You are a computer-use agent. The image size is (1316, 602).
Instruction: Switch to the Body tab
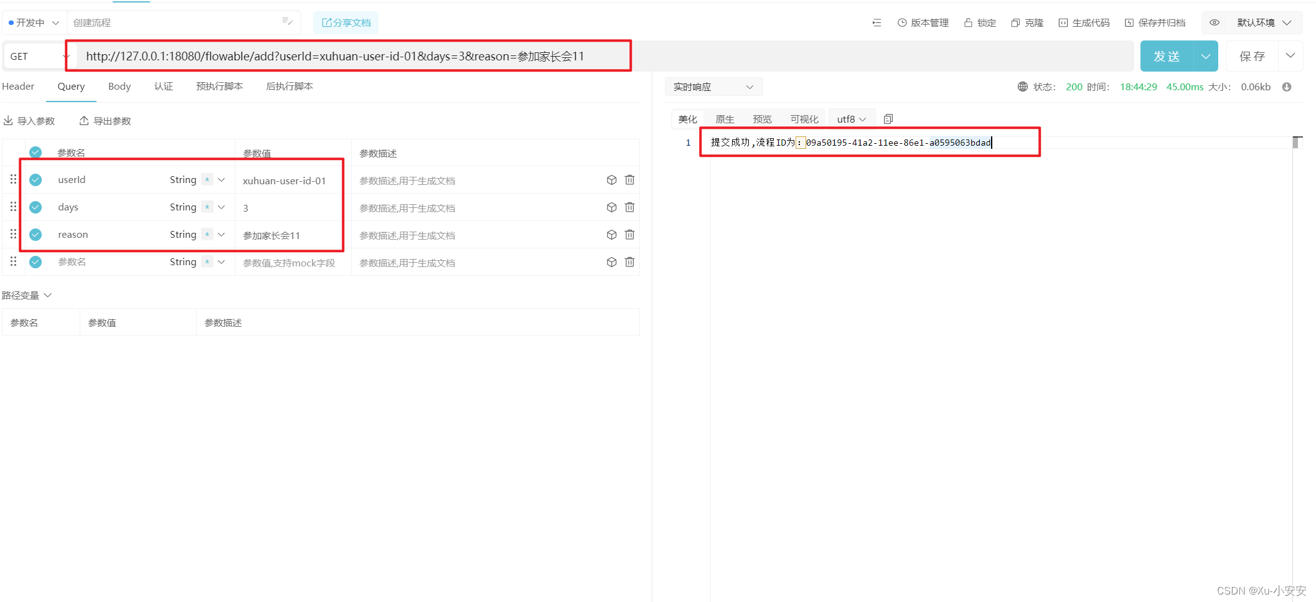click(120, 87)
